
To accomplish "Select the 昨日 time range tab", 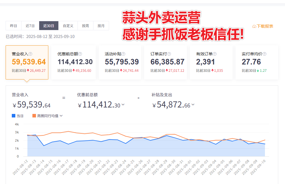I will pos(14,26).
